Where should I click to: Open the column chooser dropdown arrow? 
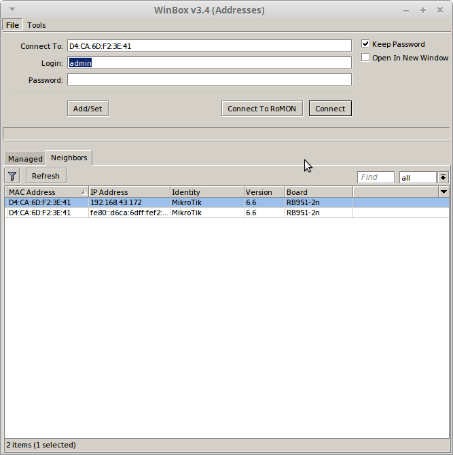443,192
